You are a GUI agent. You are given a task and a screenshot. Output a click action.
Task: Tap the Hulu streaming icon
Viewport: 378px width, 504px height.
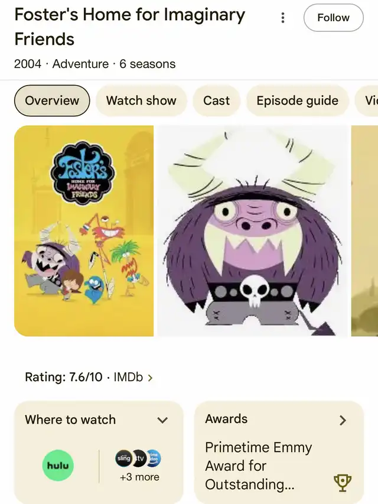click(x=58, y=465)
